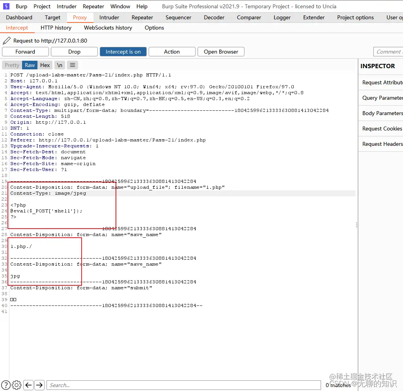Expand Request Cookies in Inspector
Screen dimensions: 403x391
tap(381, 129)
